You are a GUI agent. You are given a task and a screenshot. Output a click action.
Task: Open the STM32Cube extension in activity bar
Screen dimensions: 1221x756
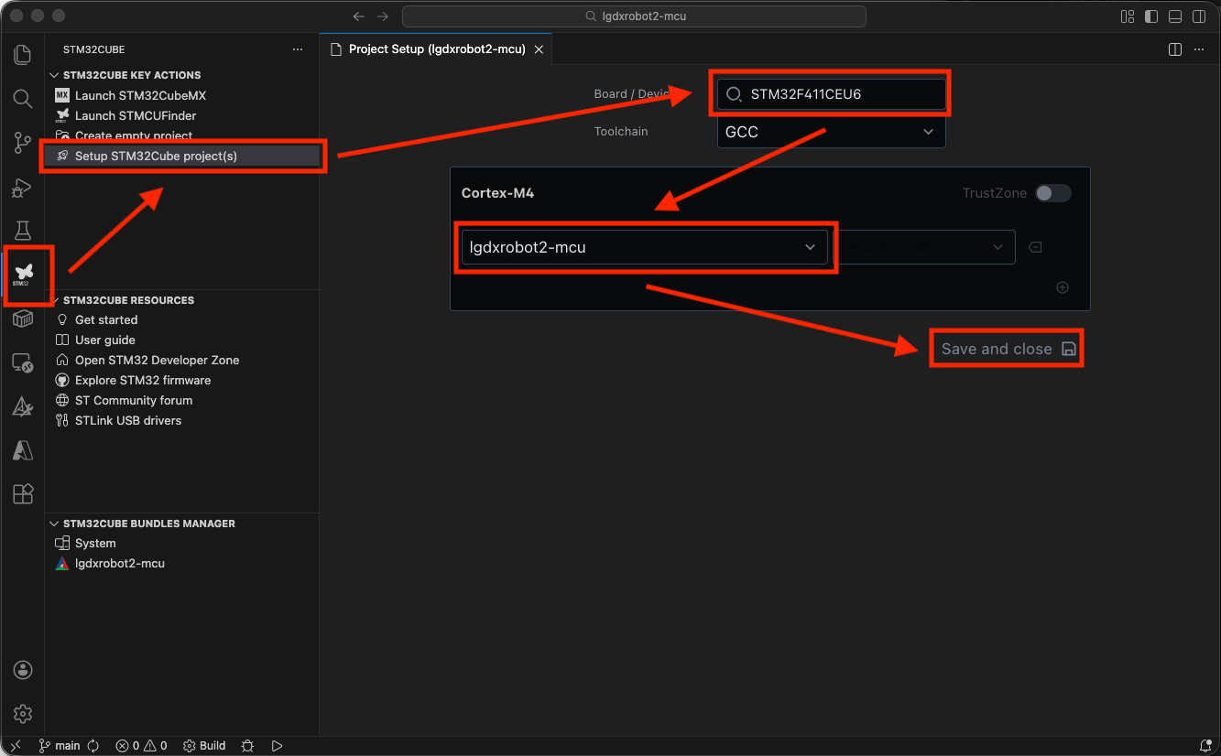[x=23, y=273]
